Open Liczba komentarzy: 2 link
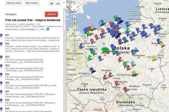The image size is (169, 112). (29, 29)
